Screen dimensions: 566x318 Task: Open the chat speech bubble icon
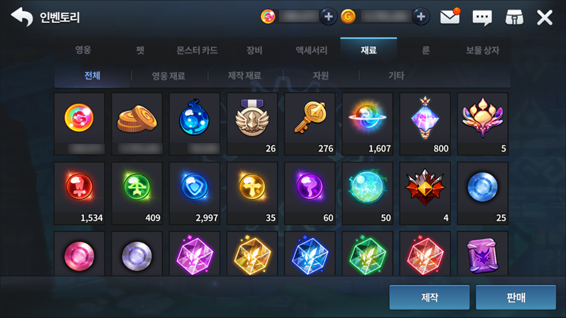(x=482, y=18)
